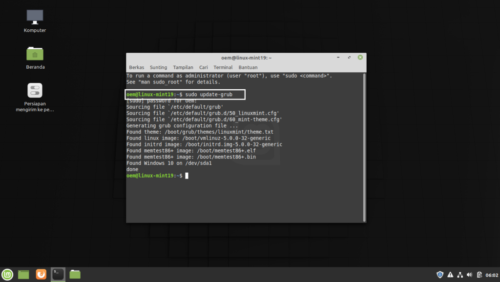Screen dimensions: 500x282
Task: Open the update manager shield tray icon
Action: click(x=440, y=275)
